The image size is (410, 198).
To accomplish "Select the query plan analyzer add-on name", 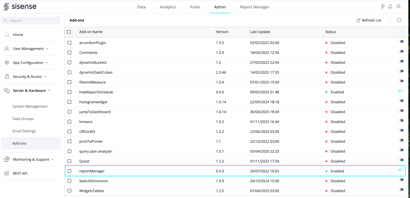I will click(96, 151).
